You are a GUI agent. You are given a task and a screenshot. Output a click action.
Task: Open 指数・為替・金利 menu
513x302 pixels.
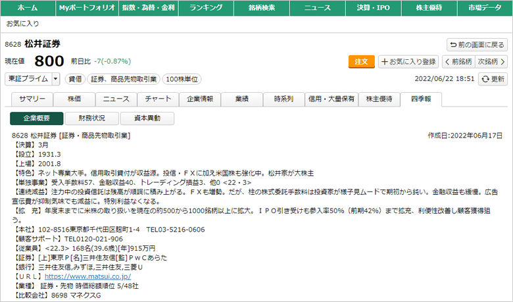tap(149, 8)
